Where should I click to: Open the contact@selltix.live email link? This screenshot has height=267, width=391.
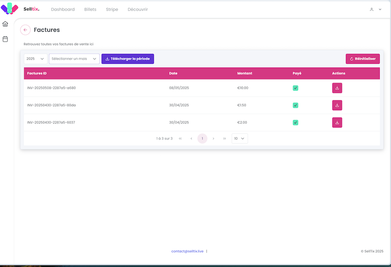pos(187,251)
